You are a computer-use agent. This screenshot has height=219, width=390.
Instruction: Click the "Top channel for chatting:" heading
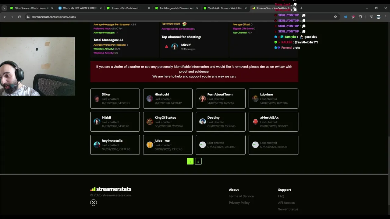[181, 37]
